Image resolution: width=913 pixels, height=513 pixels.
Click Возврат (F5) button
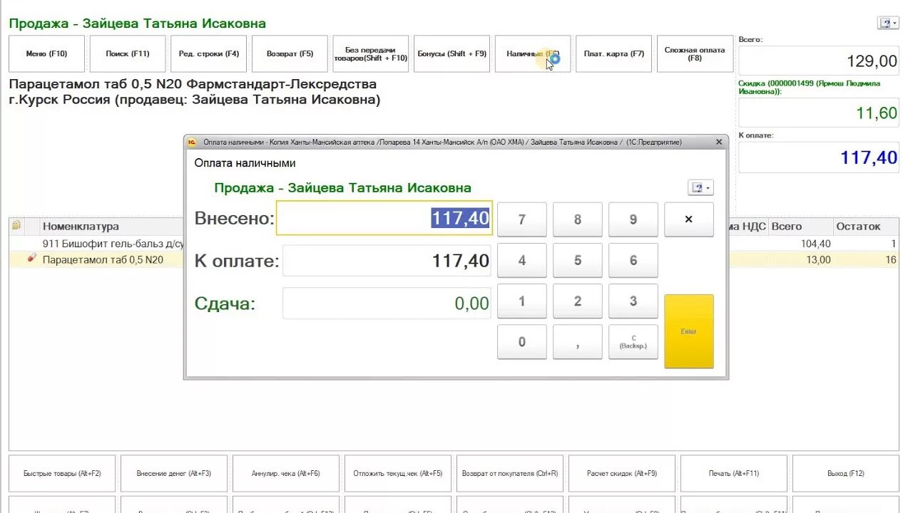click(290, 54)
